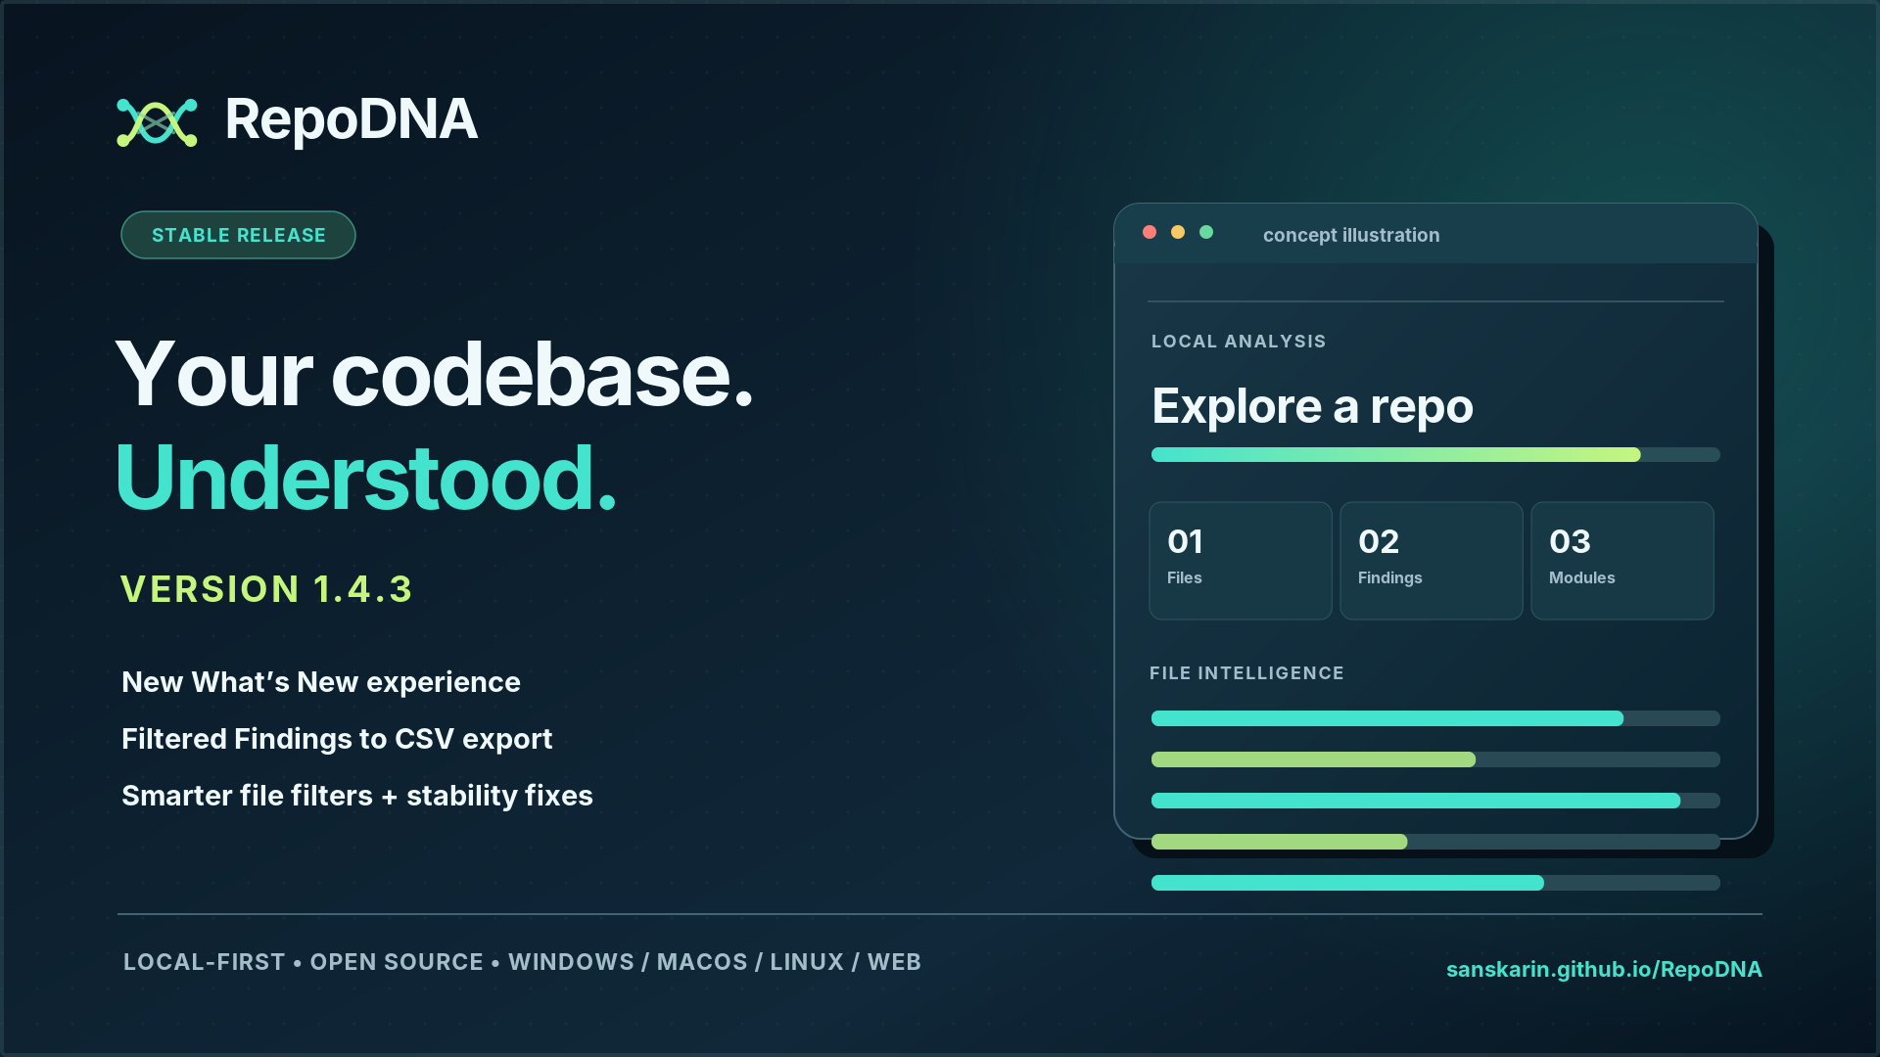Select the 03 Modules card

(1622, 561)
